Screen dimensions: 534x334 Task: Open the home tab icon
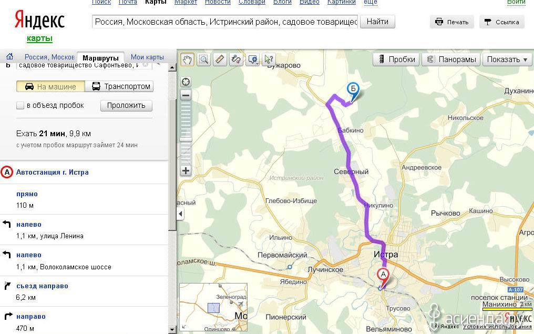pyautogui.click(x=10, y=56)
